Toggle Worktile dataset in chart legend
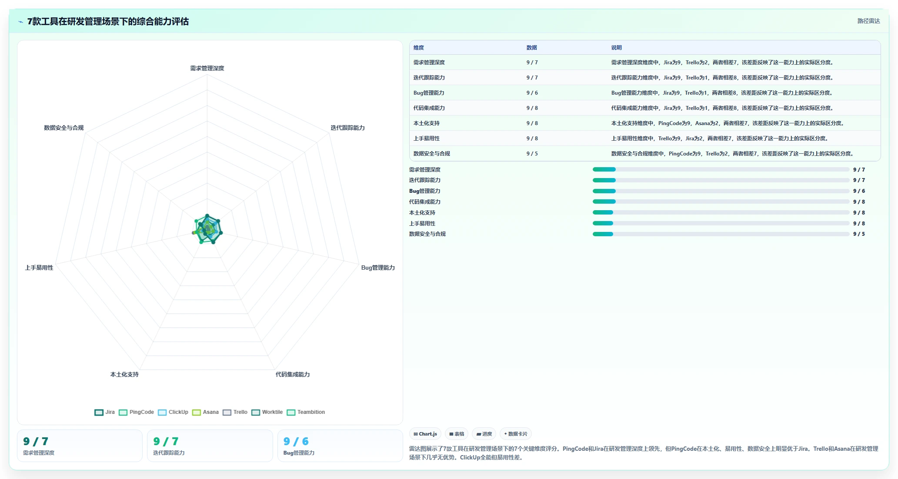Screen dimensions: 898x479 click(267, 412)
